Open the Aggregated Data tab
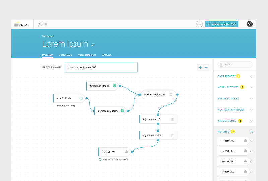The height and width of the screenshot is (181, 268). [x=87, y=55]
